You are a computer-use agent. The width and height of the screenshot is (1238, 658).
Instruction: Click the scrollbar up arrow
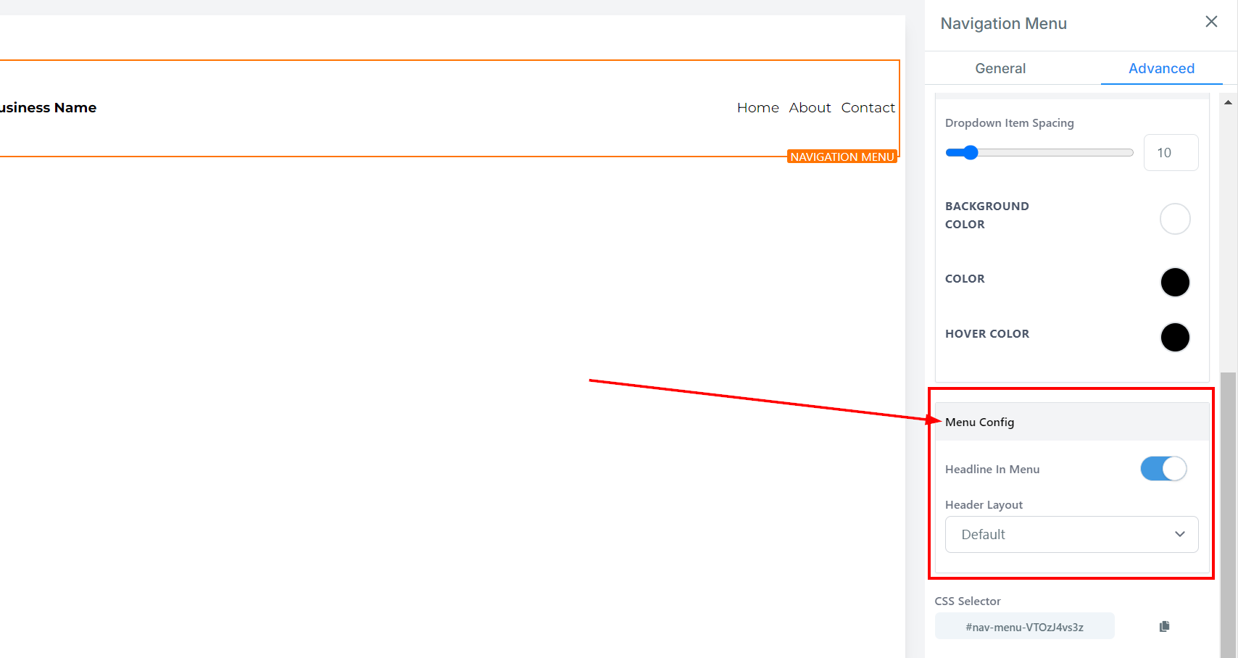(x=1228, y=102)
